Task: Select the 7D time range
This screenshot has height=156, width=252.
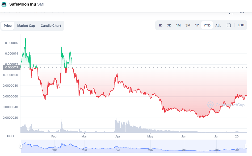Action: (169, 25)
